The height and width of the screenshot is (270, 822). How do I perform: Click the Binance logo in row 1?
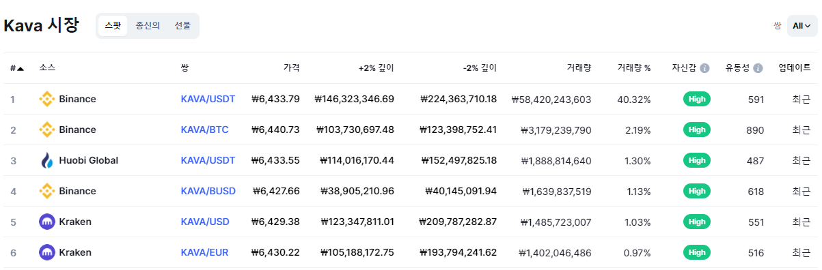pyautogui.click(x=46, y=99)
